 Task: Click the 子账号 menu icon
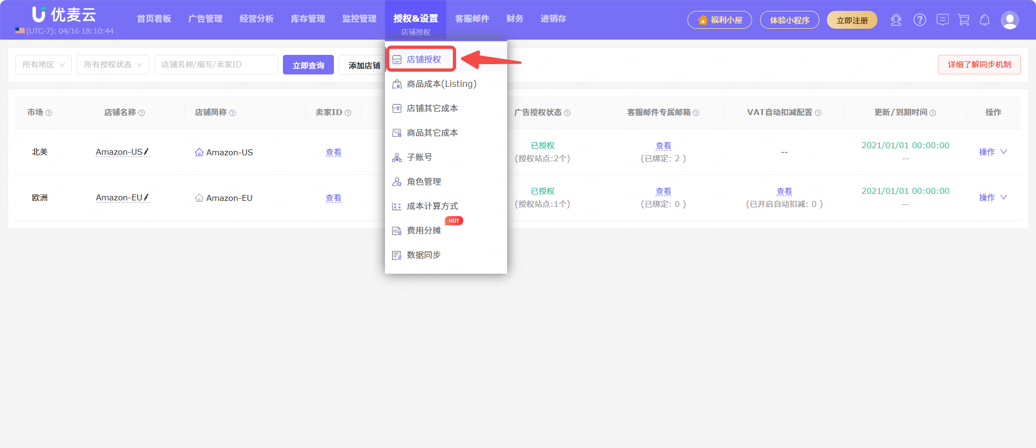tap(397, 157)
